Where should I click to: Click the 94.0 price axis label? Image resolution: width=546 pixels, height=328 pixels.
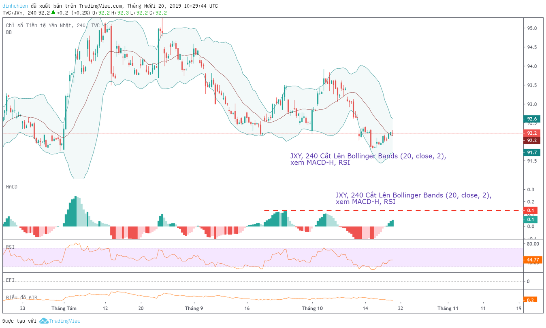point(532,66)
